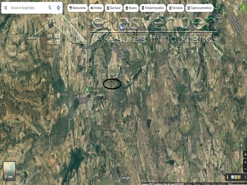247x185 pixels.
Task: Zoom in with the plus button
Action: [245, 162]
